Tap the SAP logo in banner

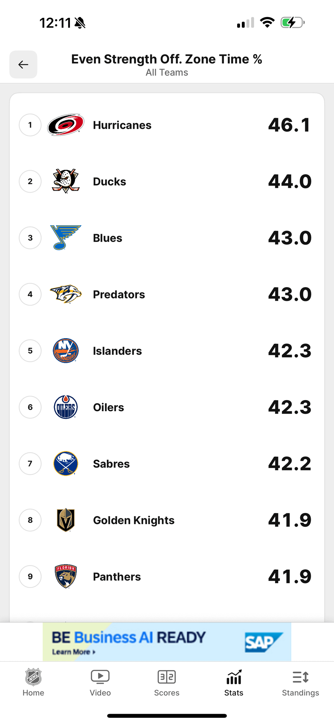263,642
